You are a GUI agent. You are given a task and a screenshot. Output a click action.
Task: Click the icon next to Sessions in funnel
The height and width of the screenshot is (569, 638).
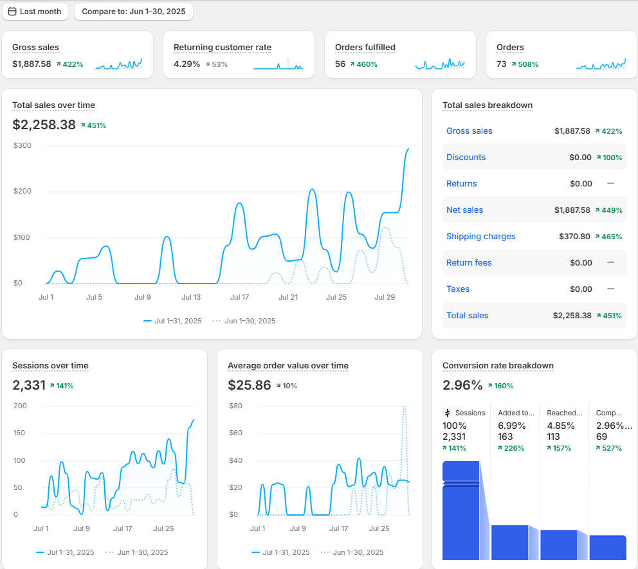(x=448, y=413)
